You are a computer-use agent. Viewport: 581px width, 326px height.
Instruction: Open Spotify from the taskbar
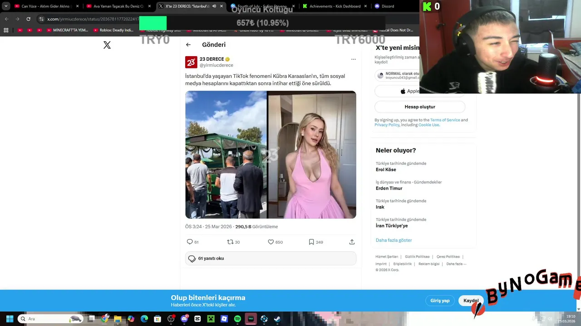pyautogui.click(x=237, y=319)
